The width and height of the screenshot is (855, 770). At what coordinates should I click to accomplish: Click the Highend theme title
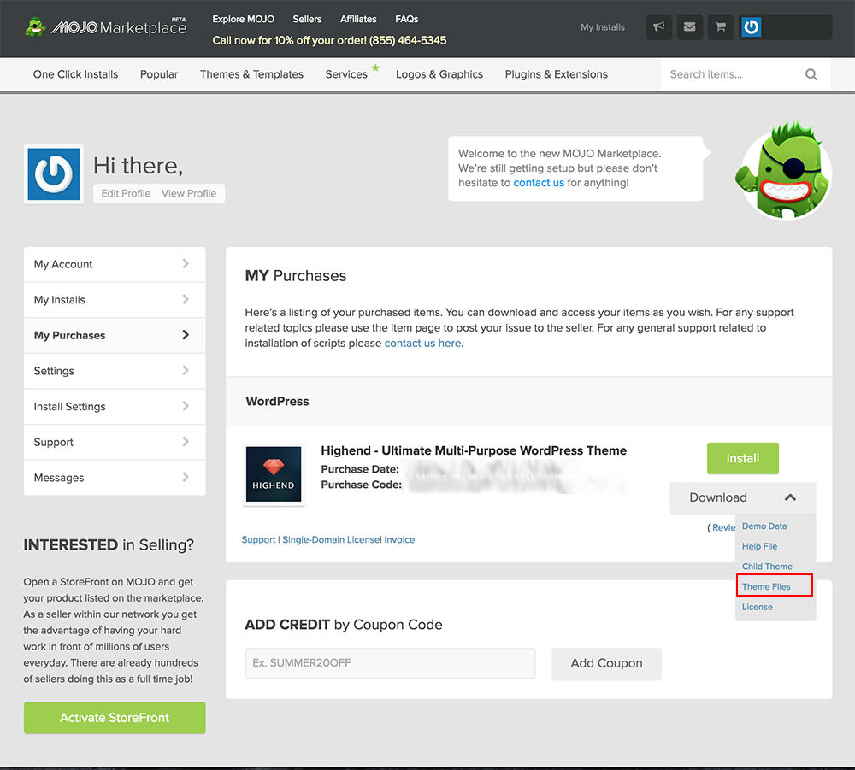(474, 450)
